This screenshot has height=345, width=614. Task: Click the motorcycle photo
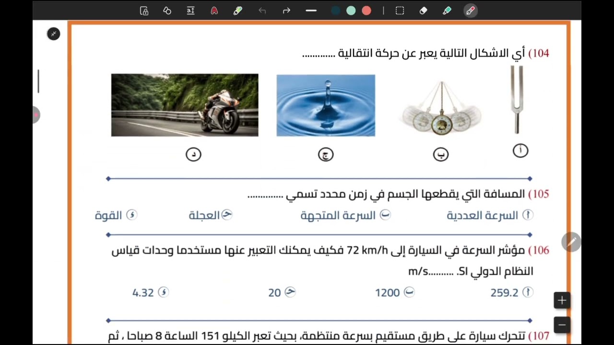tap(185, 105)
